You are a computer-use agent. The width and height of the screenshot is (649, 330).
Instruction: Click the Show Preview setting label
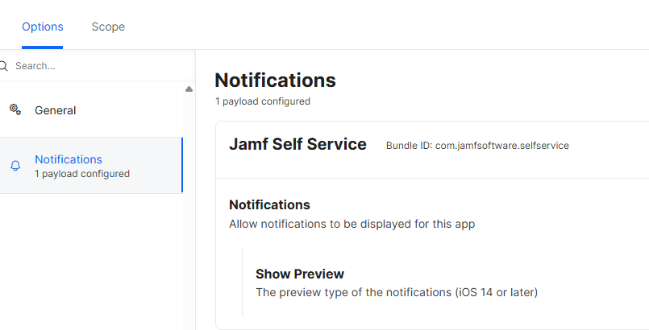coord(300,274)
